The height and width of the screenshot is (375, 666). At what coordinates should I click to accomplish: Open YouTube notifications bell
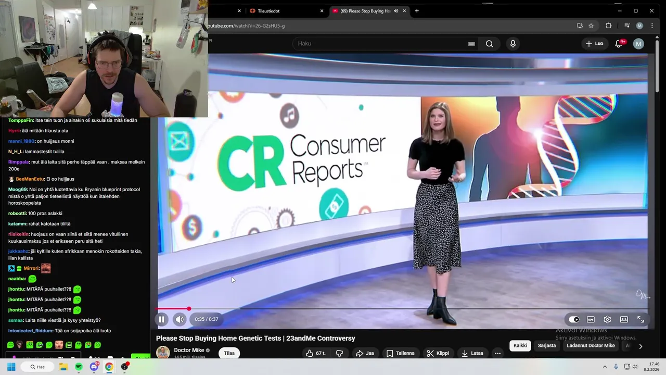(619, 44)
